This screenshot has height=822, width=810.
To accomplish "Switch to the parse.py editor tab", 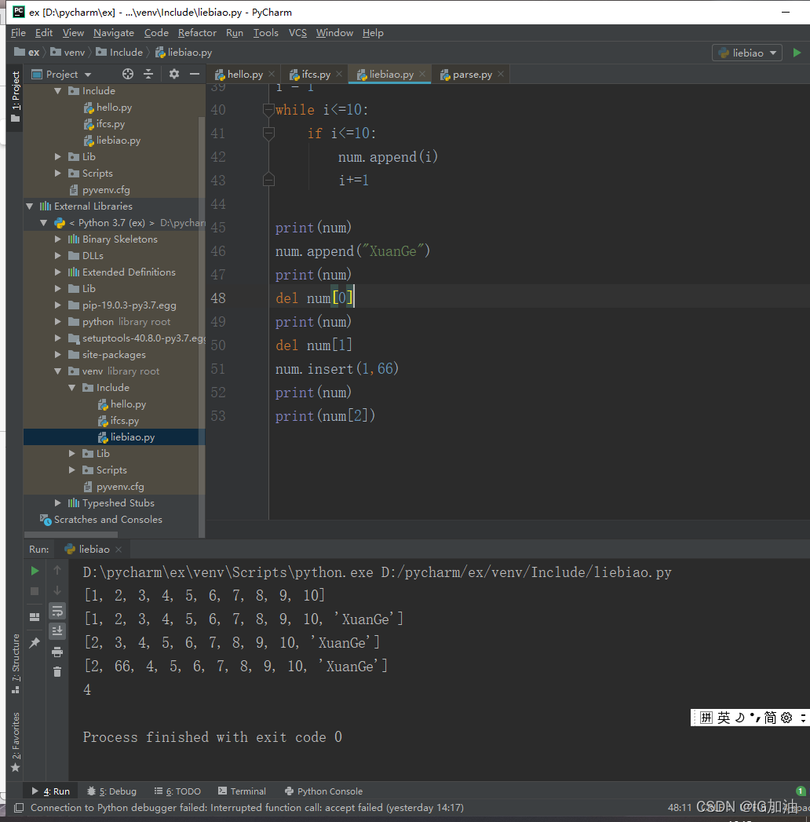I will [472, 75].
